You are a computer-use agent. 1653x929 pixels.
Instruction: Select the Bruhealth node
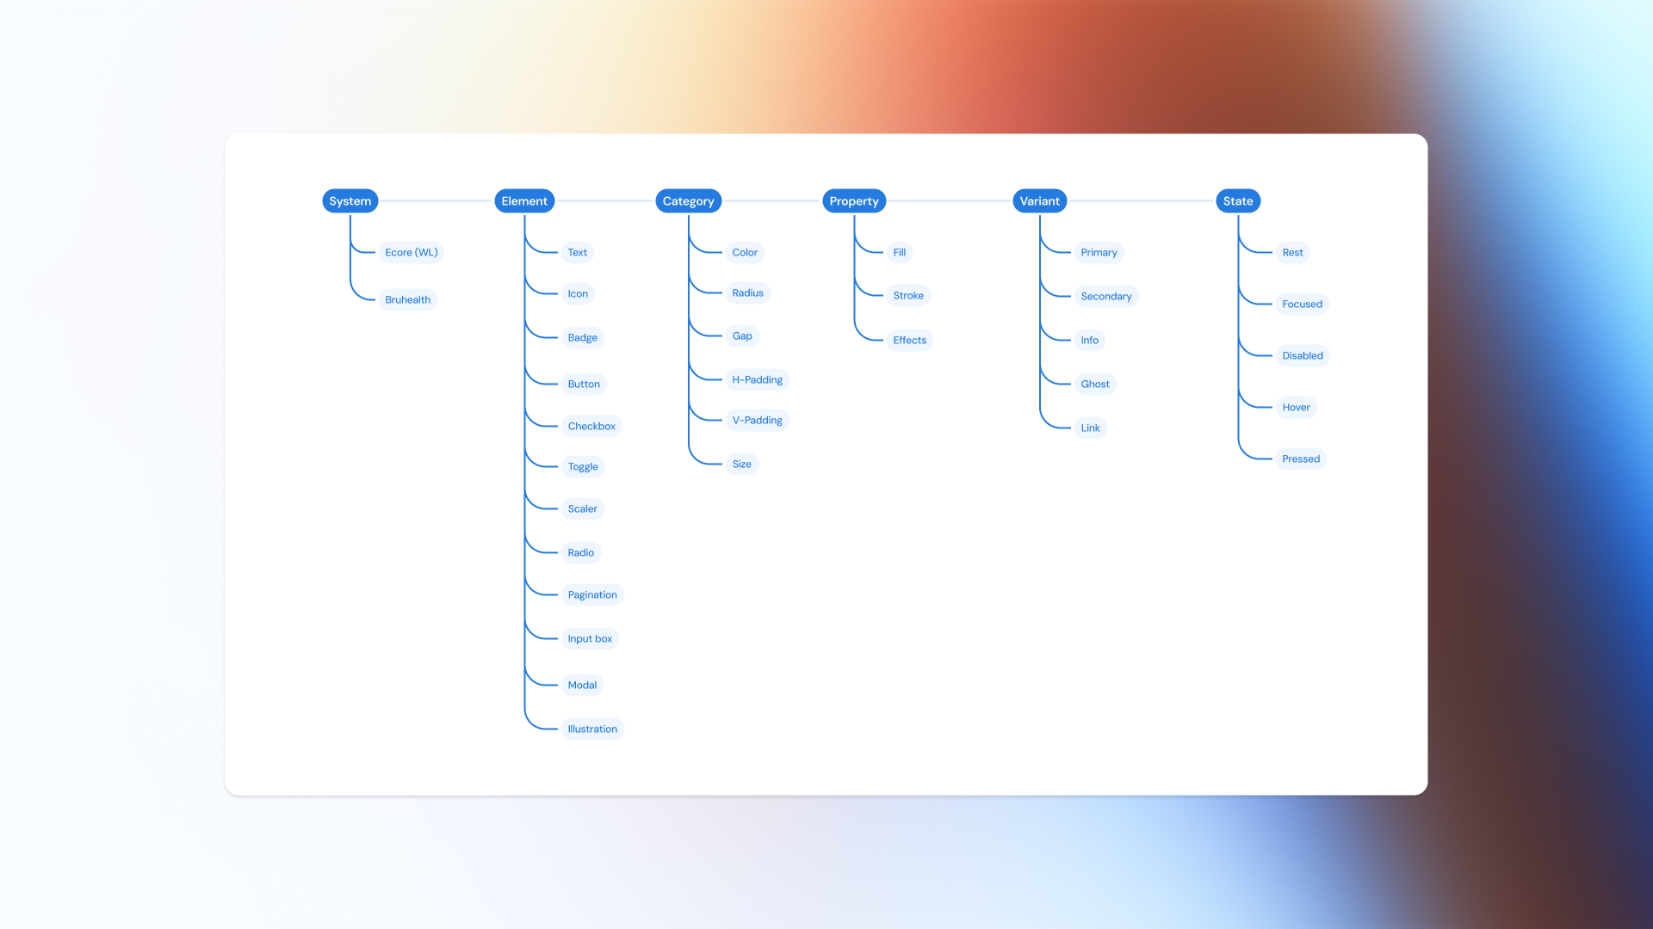[407, 299]
